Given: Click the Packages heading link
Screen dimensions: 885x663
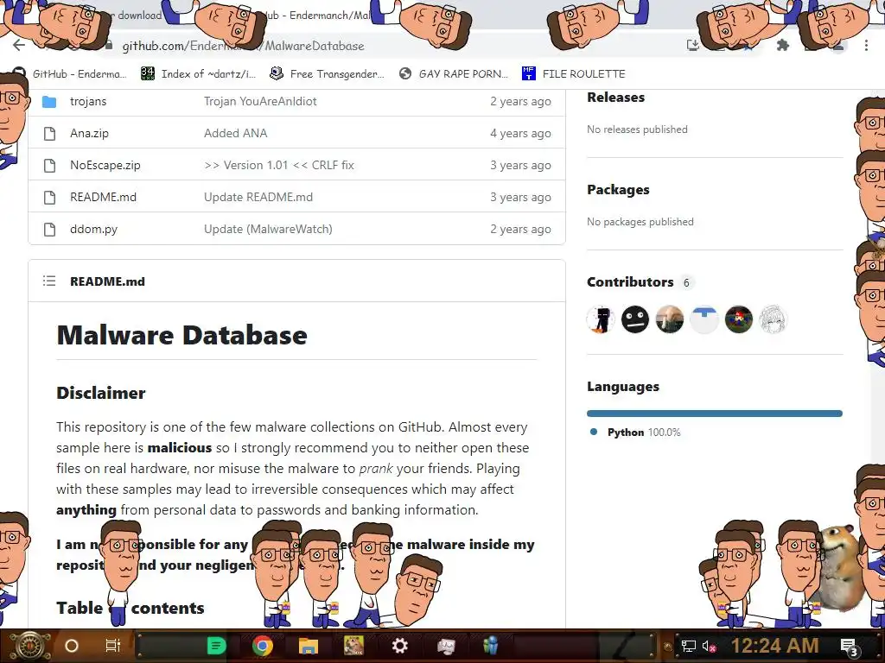Looking at the screenshot, I should [618, 190].
